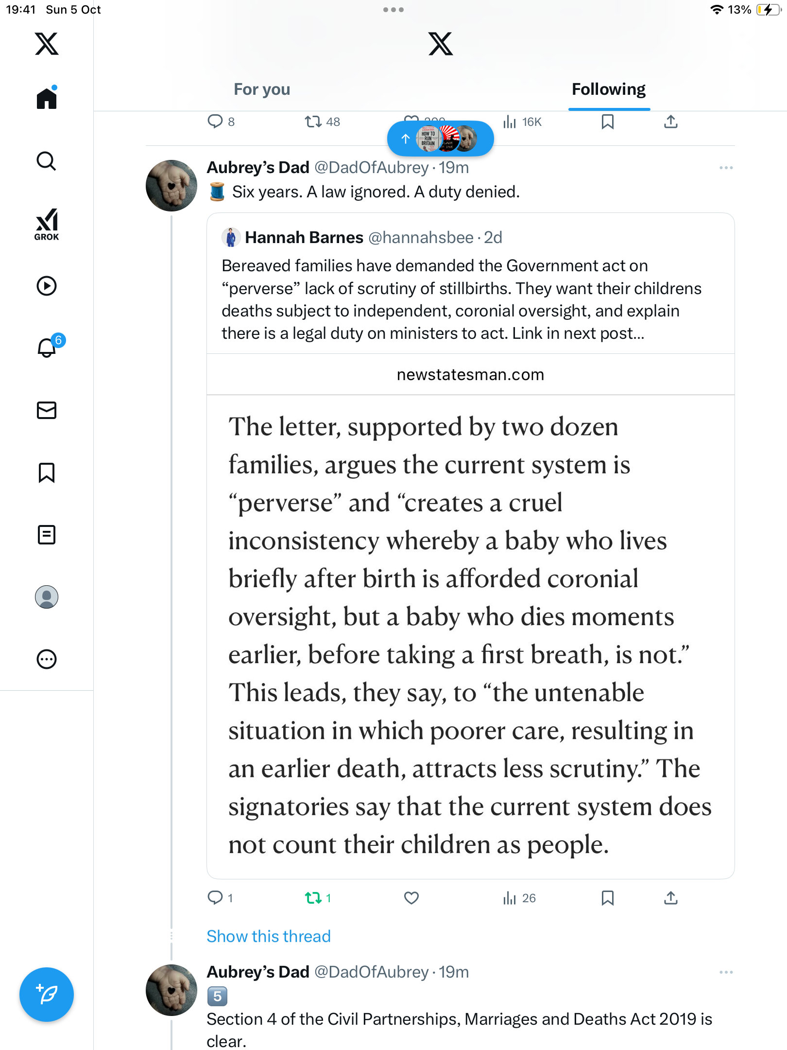
Task: Open direct messages envelope icon
Action: coord(47,410)
